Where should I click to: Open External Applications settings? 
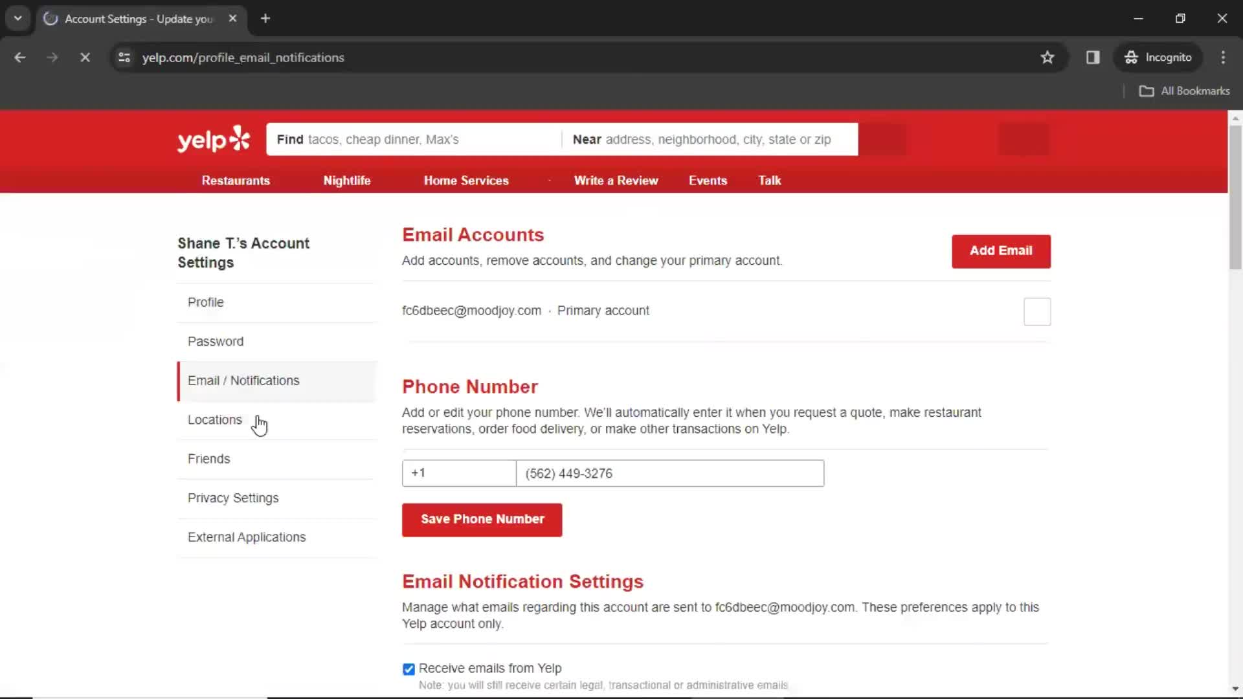[276, 537]
